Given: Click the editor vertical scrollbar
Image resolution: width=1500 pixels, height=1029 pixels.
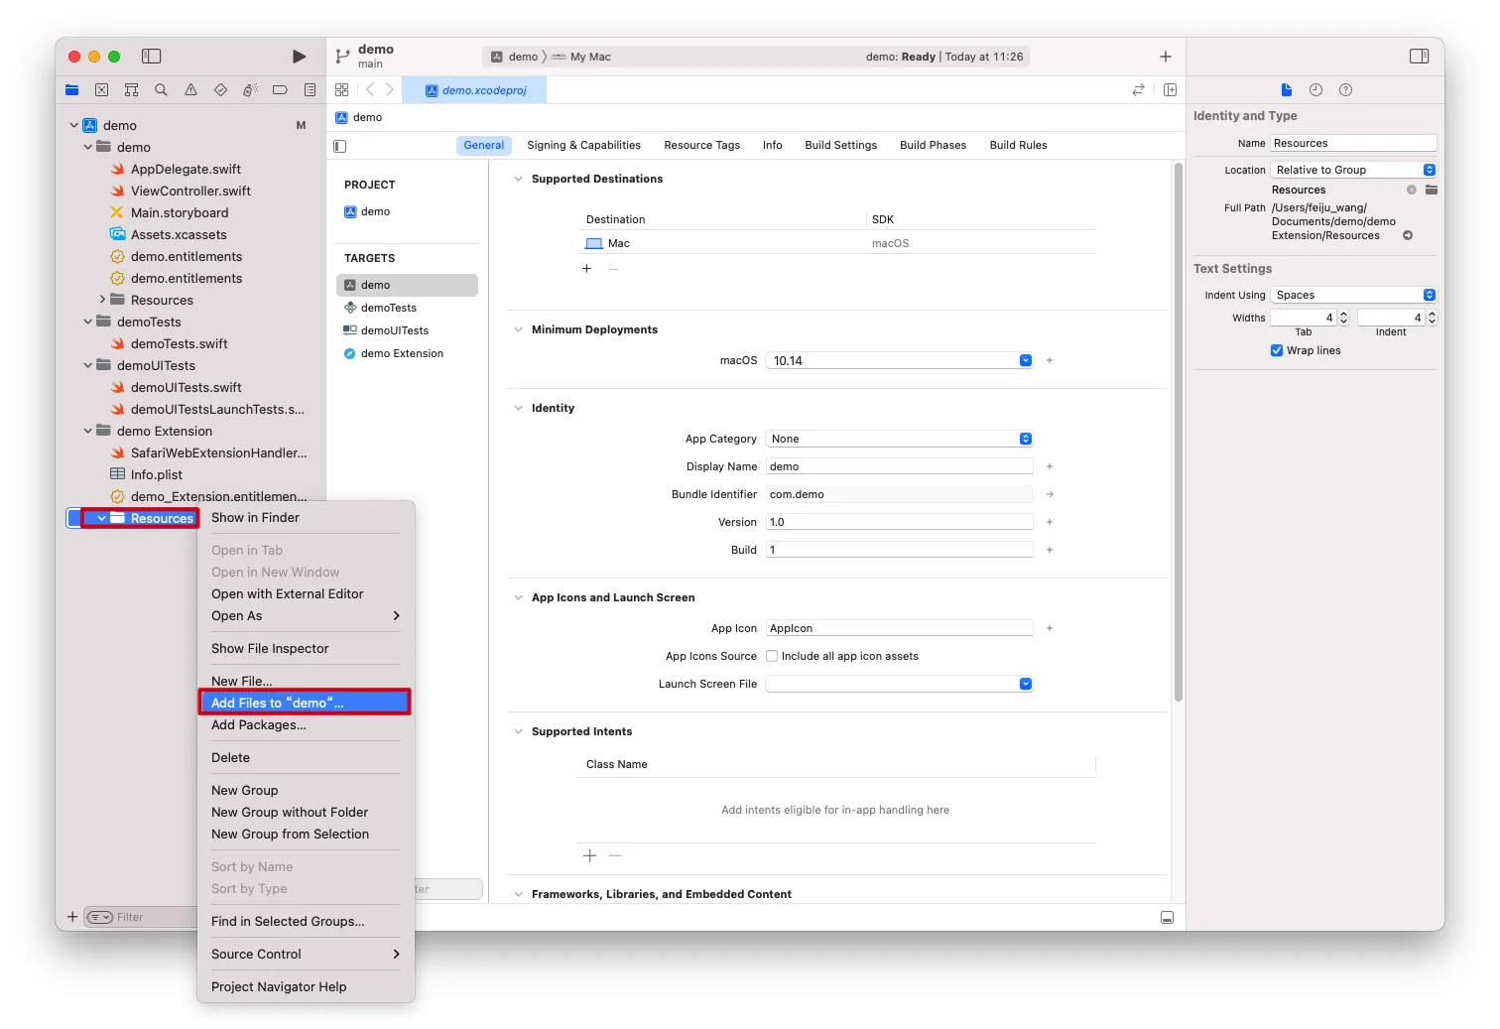Looking at the screenshot, I should [x=1179, y=432].
